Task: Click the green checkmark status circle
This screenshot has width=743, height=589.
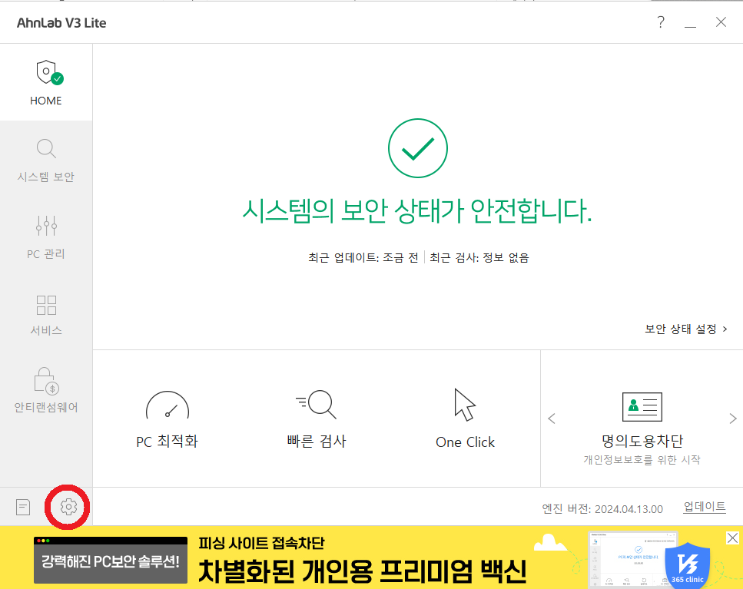Action: point(417,148)
